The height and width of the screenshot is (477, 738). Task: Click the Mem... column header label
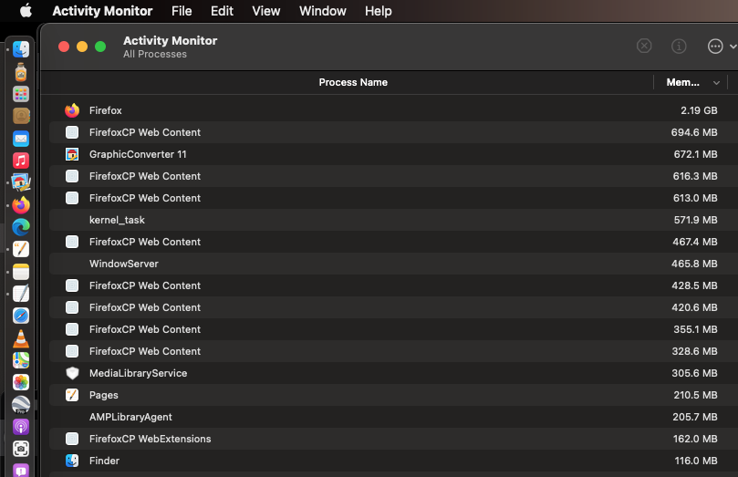[x=682, y=82]
